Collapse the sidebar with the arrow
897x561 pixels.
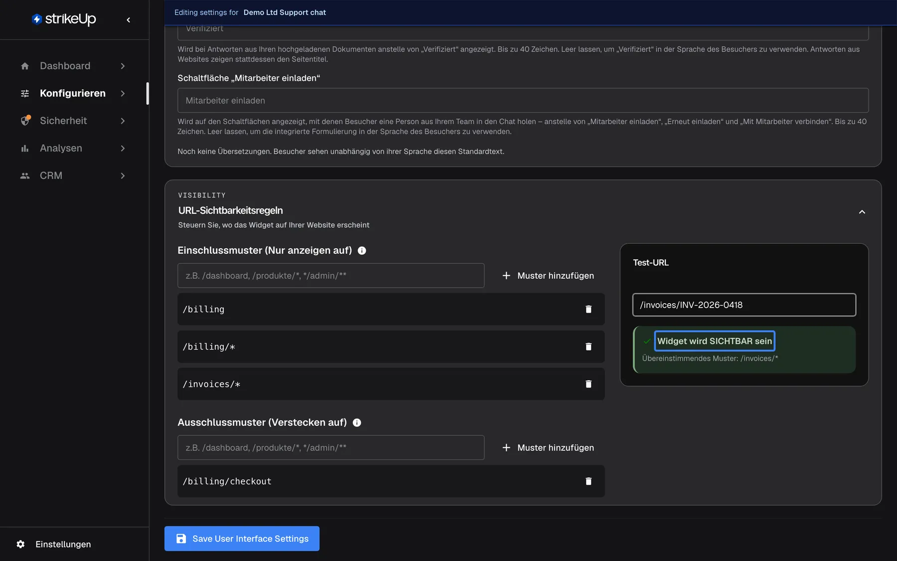point(129,20)
